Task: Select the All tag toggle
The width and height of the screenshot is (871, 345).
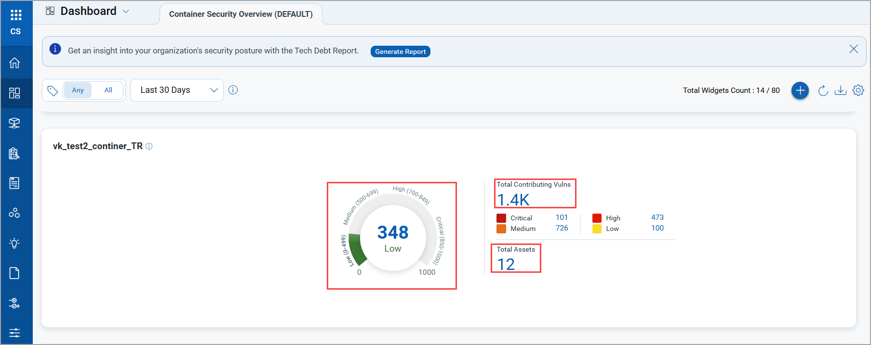Action: [x=108, y=90]
